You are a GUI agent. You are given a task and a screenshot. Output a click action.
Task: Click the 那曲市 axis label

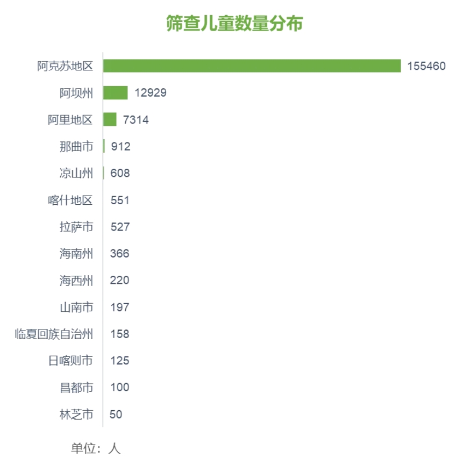click(76, 146)
